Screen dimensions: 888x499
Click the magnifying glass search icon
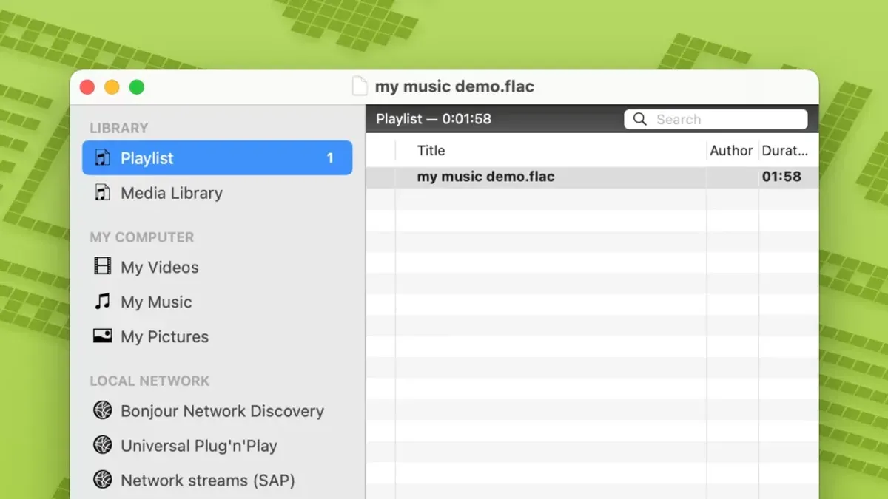pyautogui.click(x=640, y=119)
